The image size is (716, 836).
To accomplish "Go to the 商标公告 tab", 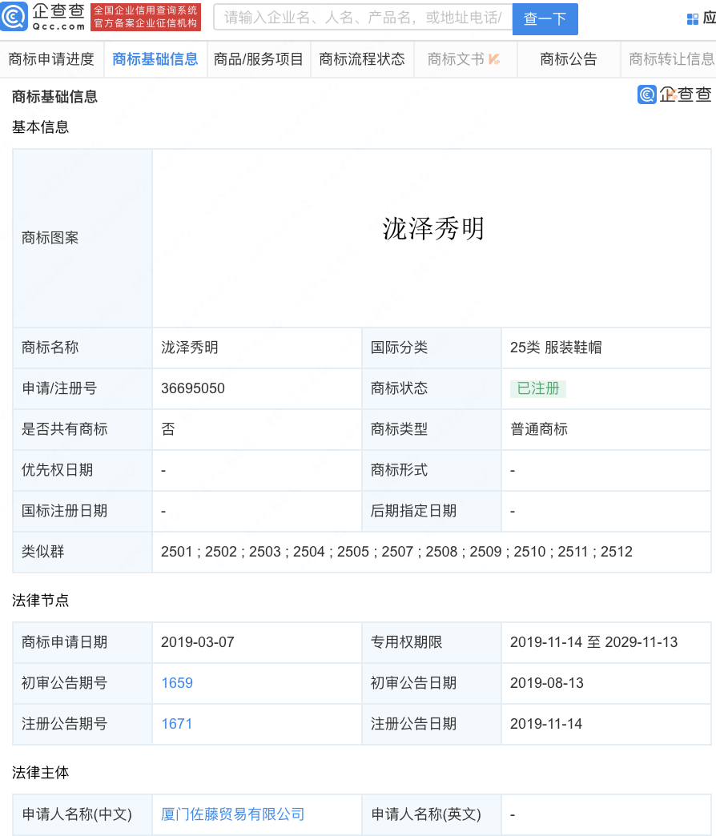I will [x=569, y=59].
